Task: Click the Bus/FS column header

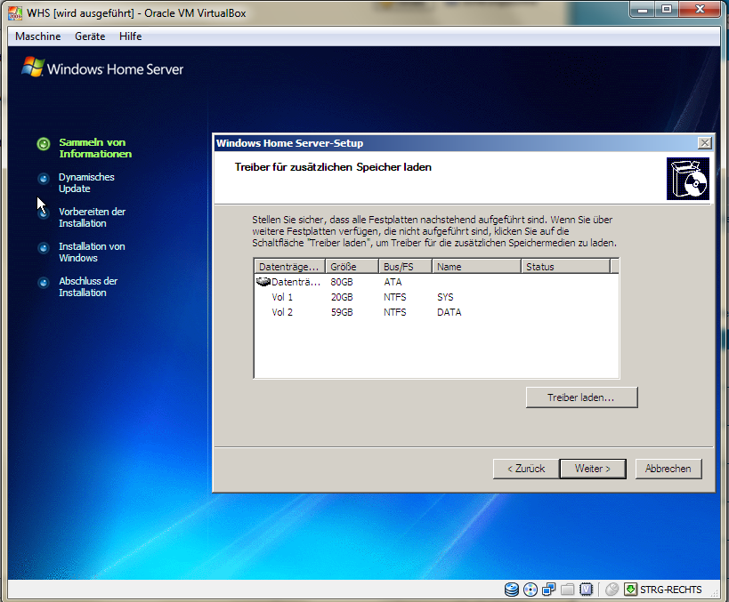Action: 405,267
